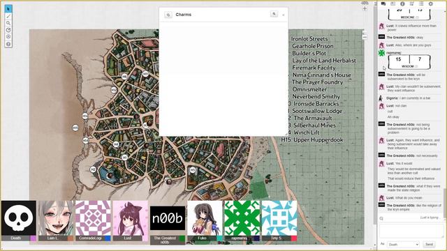This screenshot has height=251, width=447.
Task: Click Lust's 'What do you mean' message
Action: pyautogui.click(x=404, y=198)
